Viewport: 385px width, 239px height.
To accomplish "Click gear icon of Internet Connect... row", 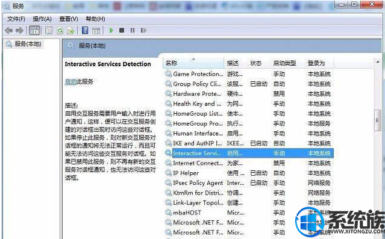I will (x=169, y=163).
